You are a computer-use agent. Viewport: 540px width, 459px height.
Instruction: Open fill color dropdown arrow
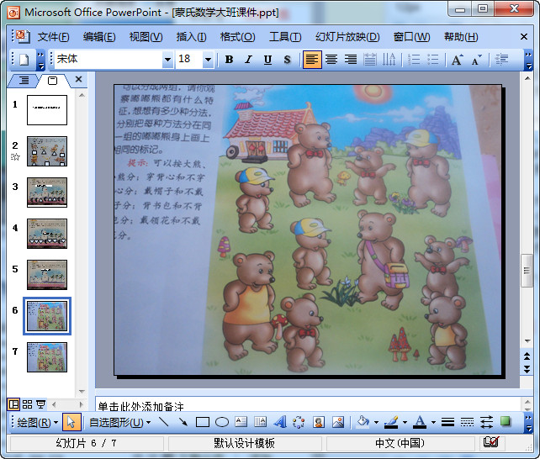tap(376, 422)
